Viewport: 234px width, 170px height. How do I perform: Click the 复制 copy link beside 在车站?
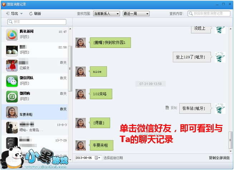coord(174,108)
